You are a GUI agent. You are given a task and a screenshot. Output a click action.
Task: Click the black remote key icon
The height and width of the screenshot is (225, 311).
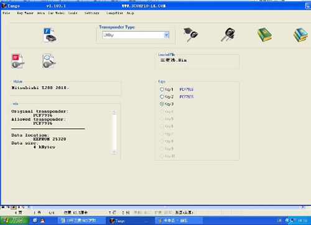pos(228,35)
